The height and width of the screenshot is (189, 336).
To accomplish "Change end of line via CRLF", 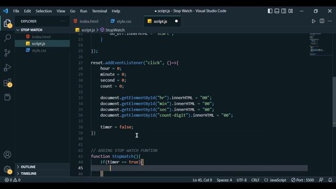I will pos(255,180).
